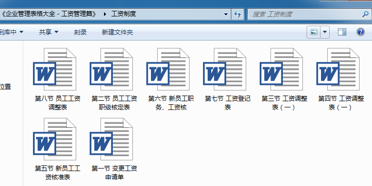Click the file name text 第二节 员工工资职级核定表

pos(114,103)
